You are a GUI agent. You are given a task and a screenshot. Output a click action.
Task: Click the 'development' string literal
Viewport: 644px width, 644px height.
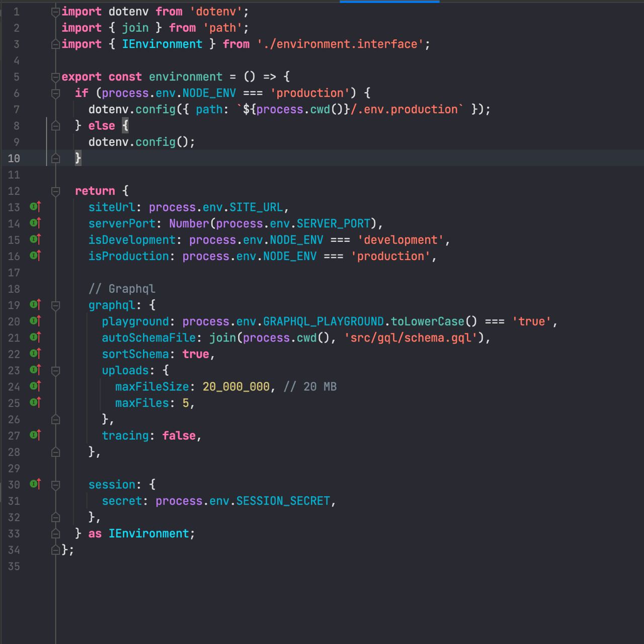pyautogui.click(x=400, y=240)
